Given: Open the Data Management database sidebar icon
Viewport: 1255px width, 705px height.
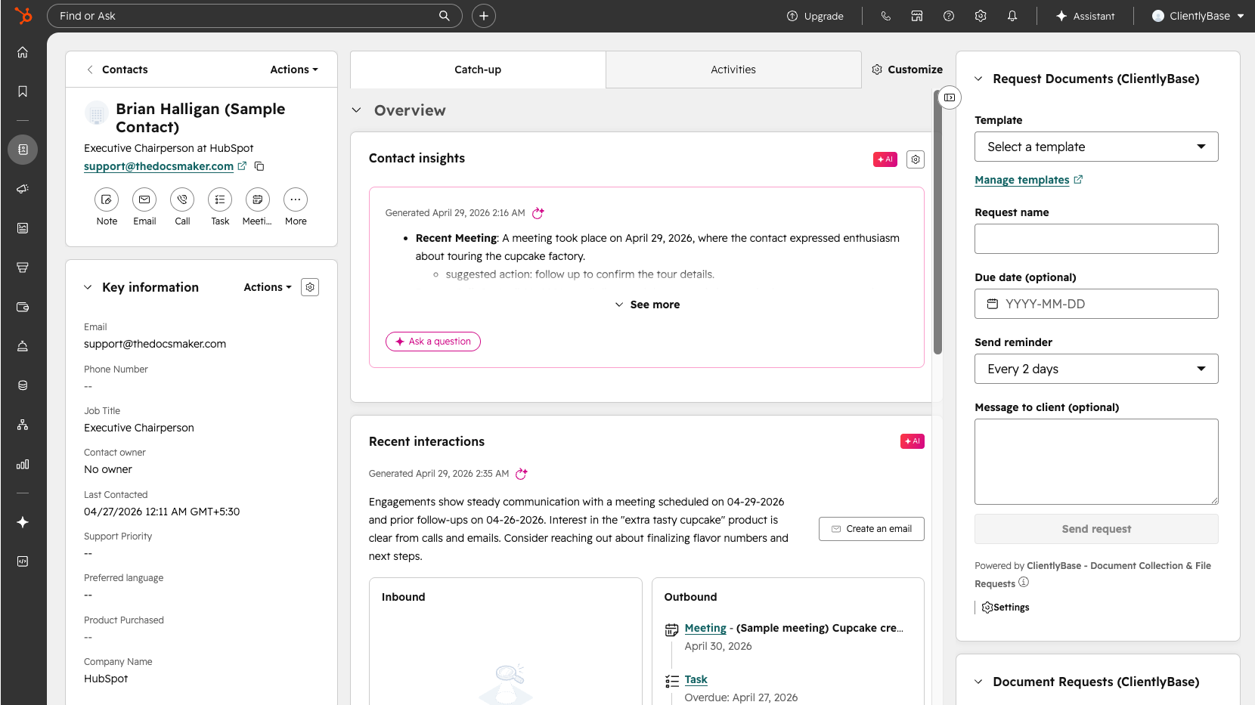Looking at the screenshot, I should click(x=23, y=385).
